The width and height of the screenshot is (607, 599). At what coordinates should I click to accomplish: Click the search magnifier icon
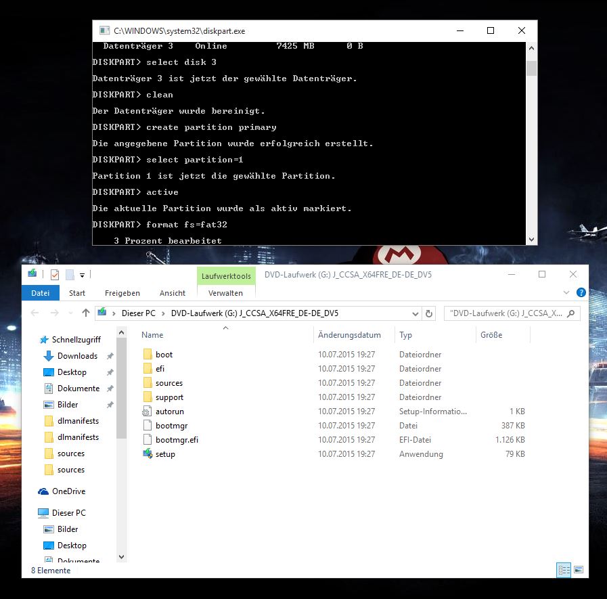pos(570,313)
